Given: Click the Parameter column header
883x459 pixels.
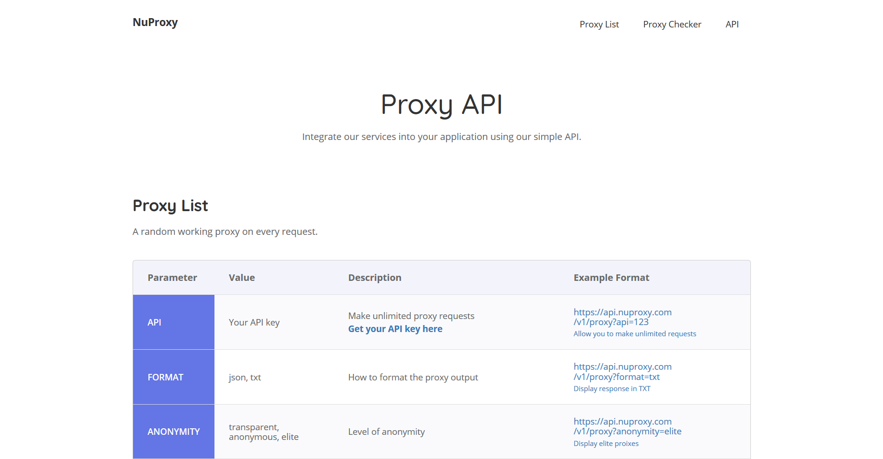Looking at the screenshot, I should tap(172, 278).
